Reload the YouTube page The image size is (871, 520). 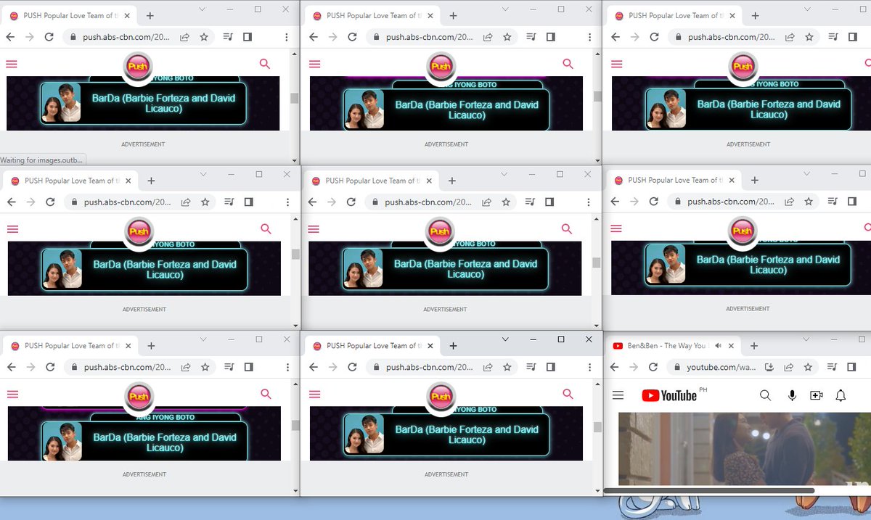point(654,368)
